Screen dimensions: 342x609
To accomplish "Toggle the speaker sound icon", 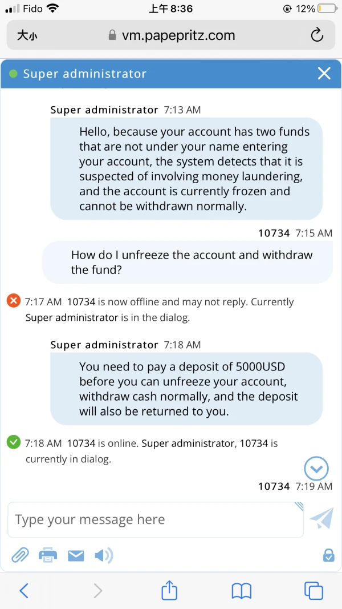I will click(x=103, y=555).
